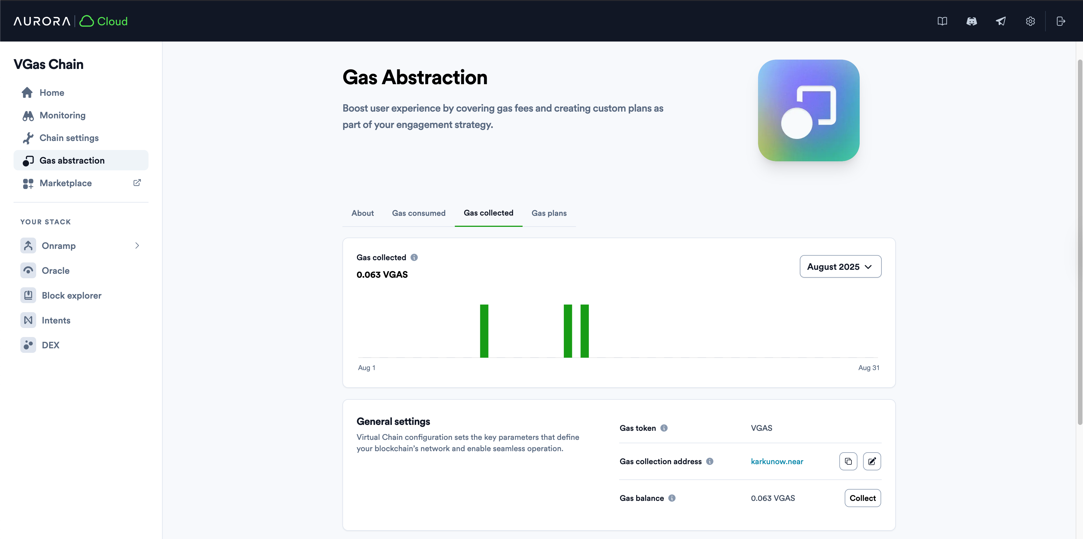
Task: Open the About tab
Action: pos(363,213)
